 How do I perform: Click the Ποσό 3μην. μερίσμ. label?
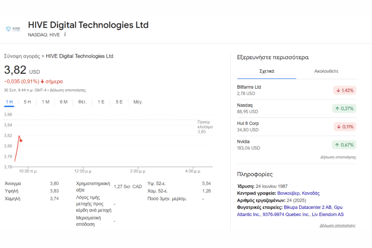click(167, 199)
